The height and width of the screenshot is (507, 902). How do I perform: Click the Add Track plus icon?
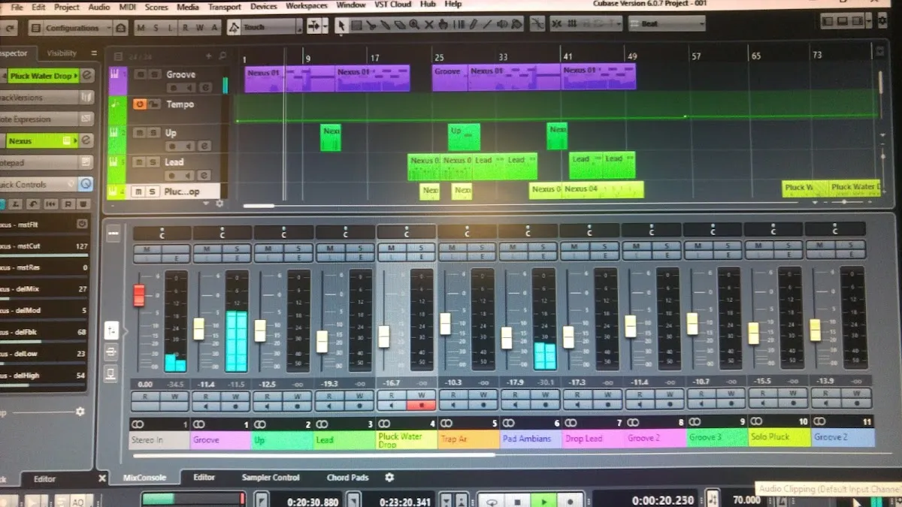[x=209, y=56]
